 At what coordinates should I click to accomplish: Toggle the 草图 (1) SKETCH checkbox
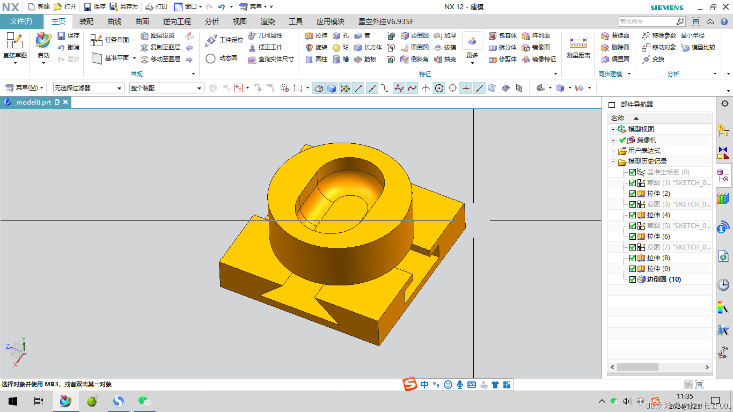point(633,183)
